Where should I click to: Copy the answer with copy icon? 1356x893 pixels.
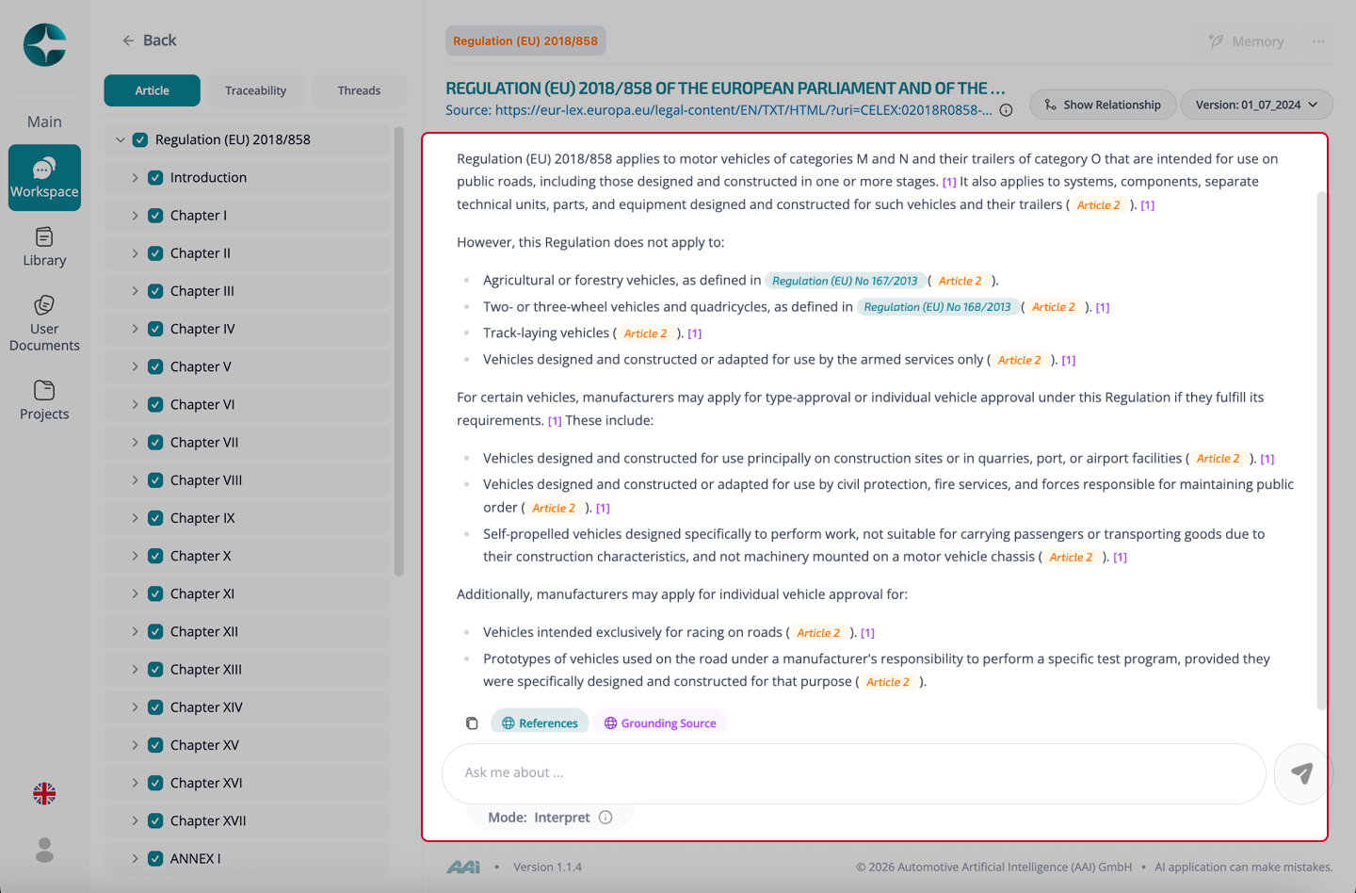[472, 723]
